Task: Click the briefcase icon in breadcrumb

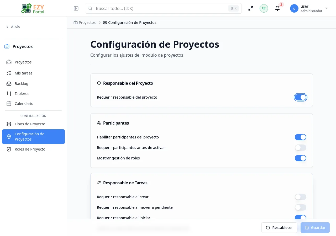Action: pyautogui.click(x=76, y=23)
